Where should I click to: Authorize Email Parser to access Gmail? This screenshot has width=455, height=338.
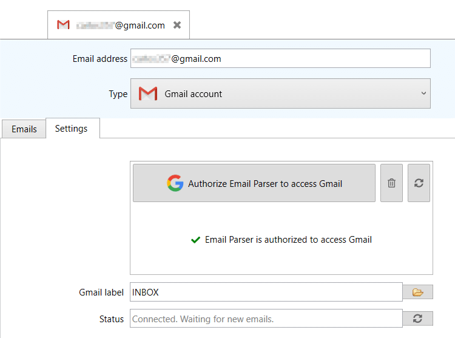(x=254, y=183)
